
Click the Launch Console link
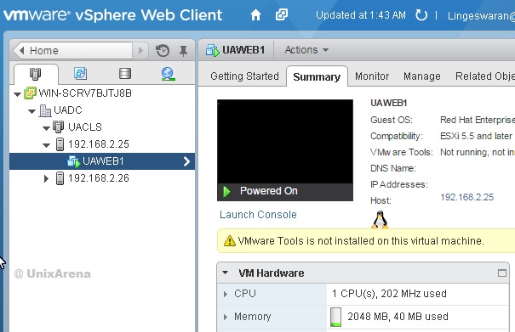tap(258, 215)
